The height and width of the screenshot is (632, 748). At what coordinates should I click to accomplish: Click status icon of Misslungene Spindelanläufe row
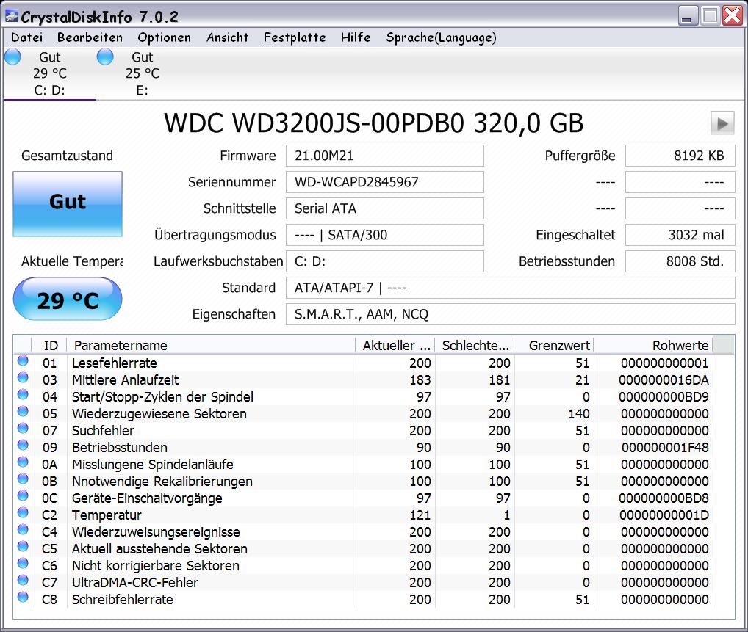[23, 462]
